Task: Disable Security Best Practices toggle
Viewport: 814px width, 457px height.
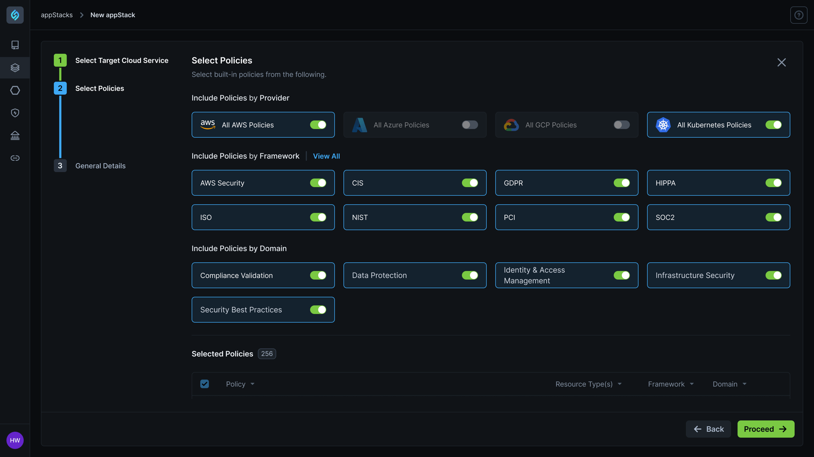Action: coord(318,310)
